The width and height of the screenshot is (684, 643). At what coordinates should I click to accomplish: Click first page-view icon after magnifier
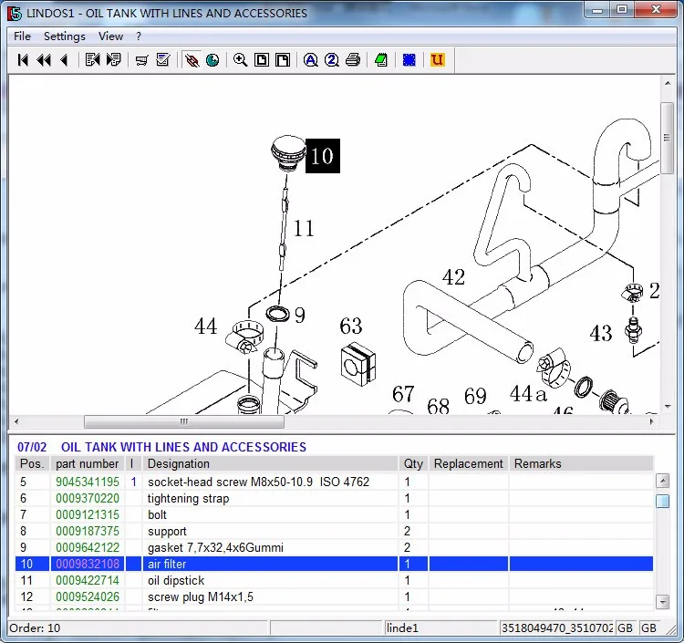(x=262, y=60)
